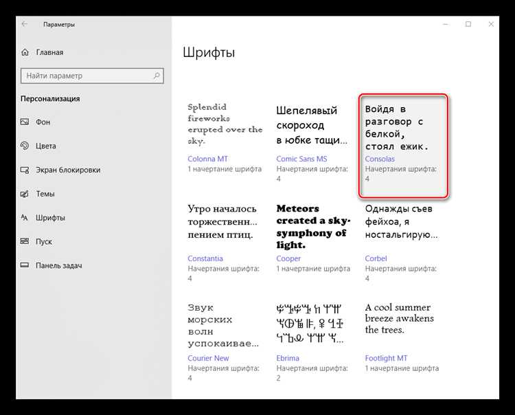The height and width of the screenshot is (415, 515).
Task: Click 'Начертания шрифта: 2' under Ebrima
Action: tap(312, 373)
